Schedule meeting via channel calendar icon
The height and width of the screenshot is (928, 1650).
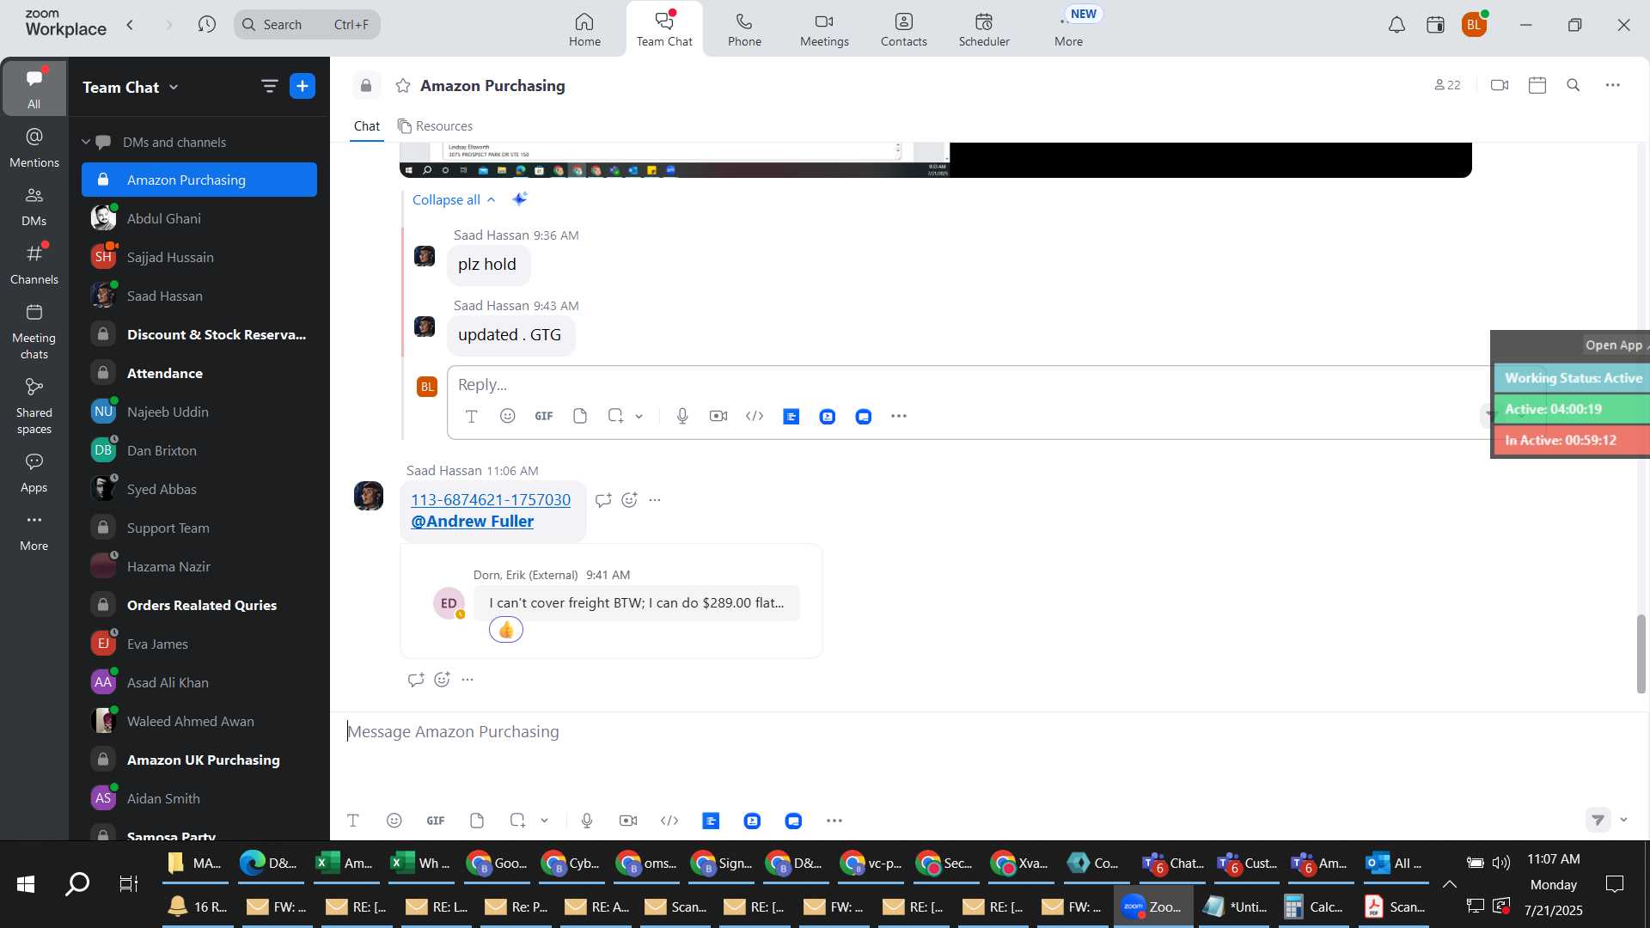(1537, 85)
